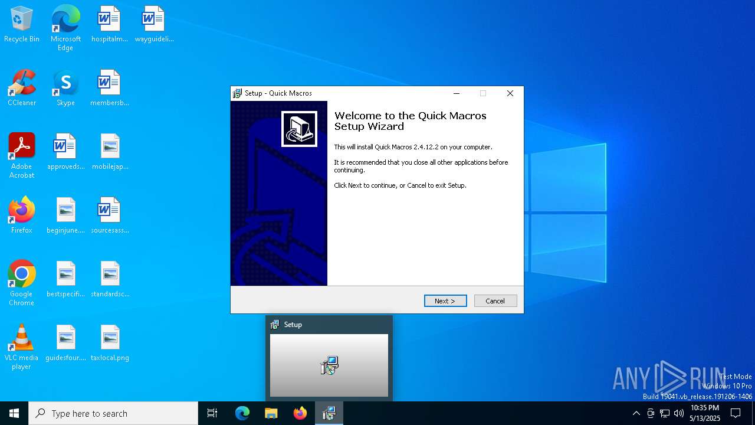
Task: Launch Firefox from taskbar
Action: [300, 413]
